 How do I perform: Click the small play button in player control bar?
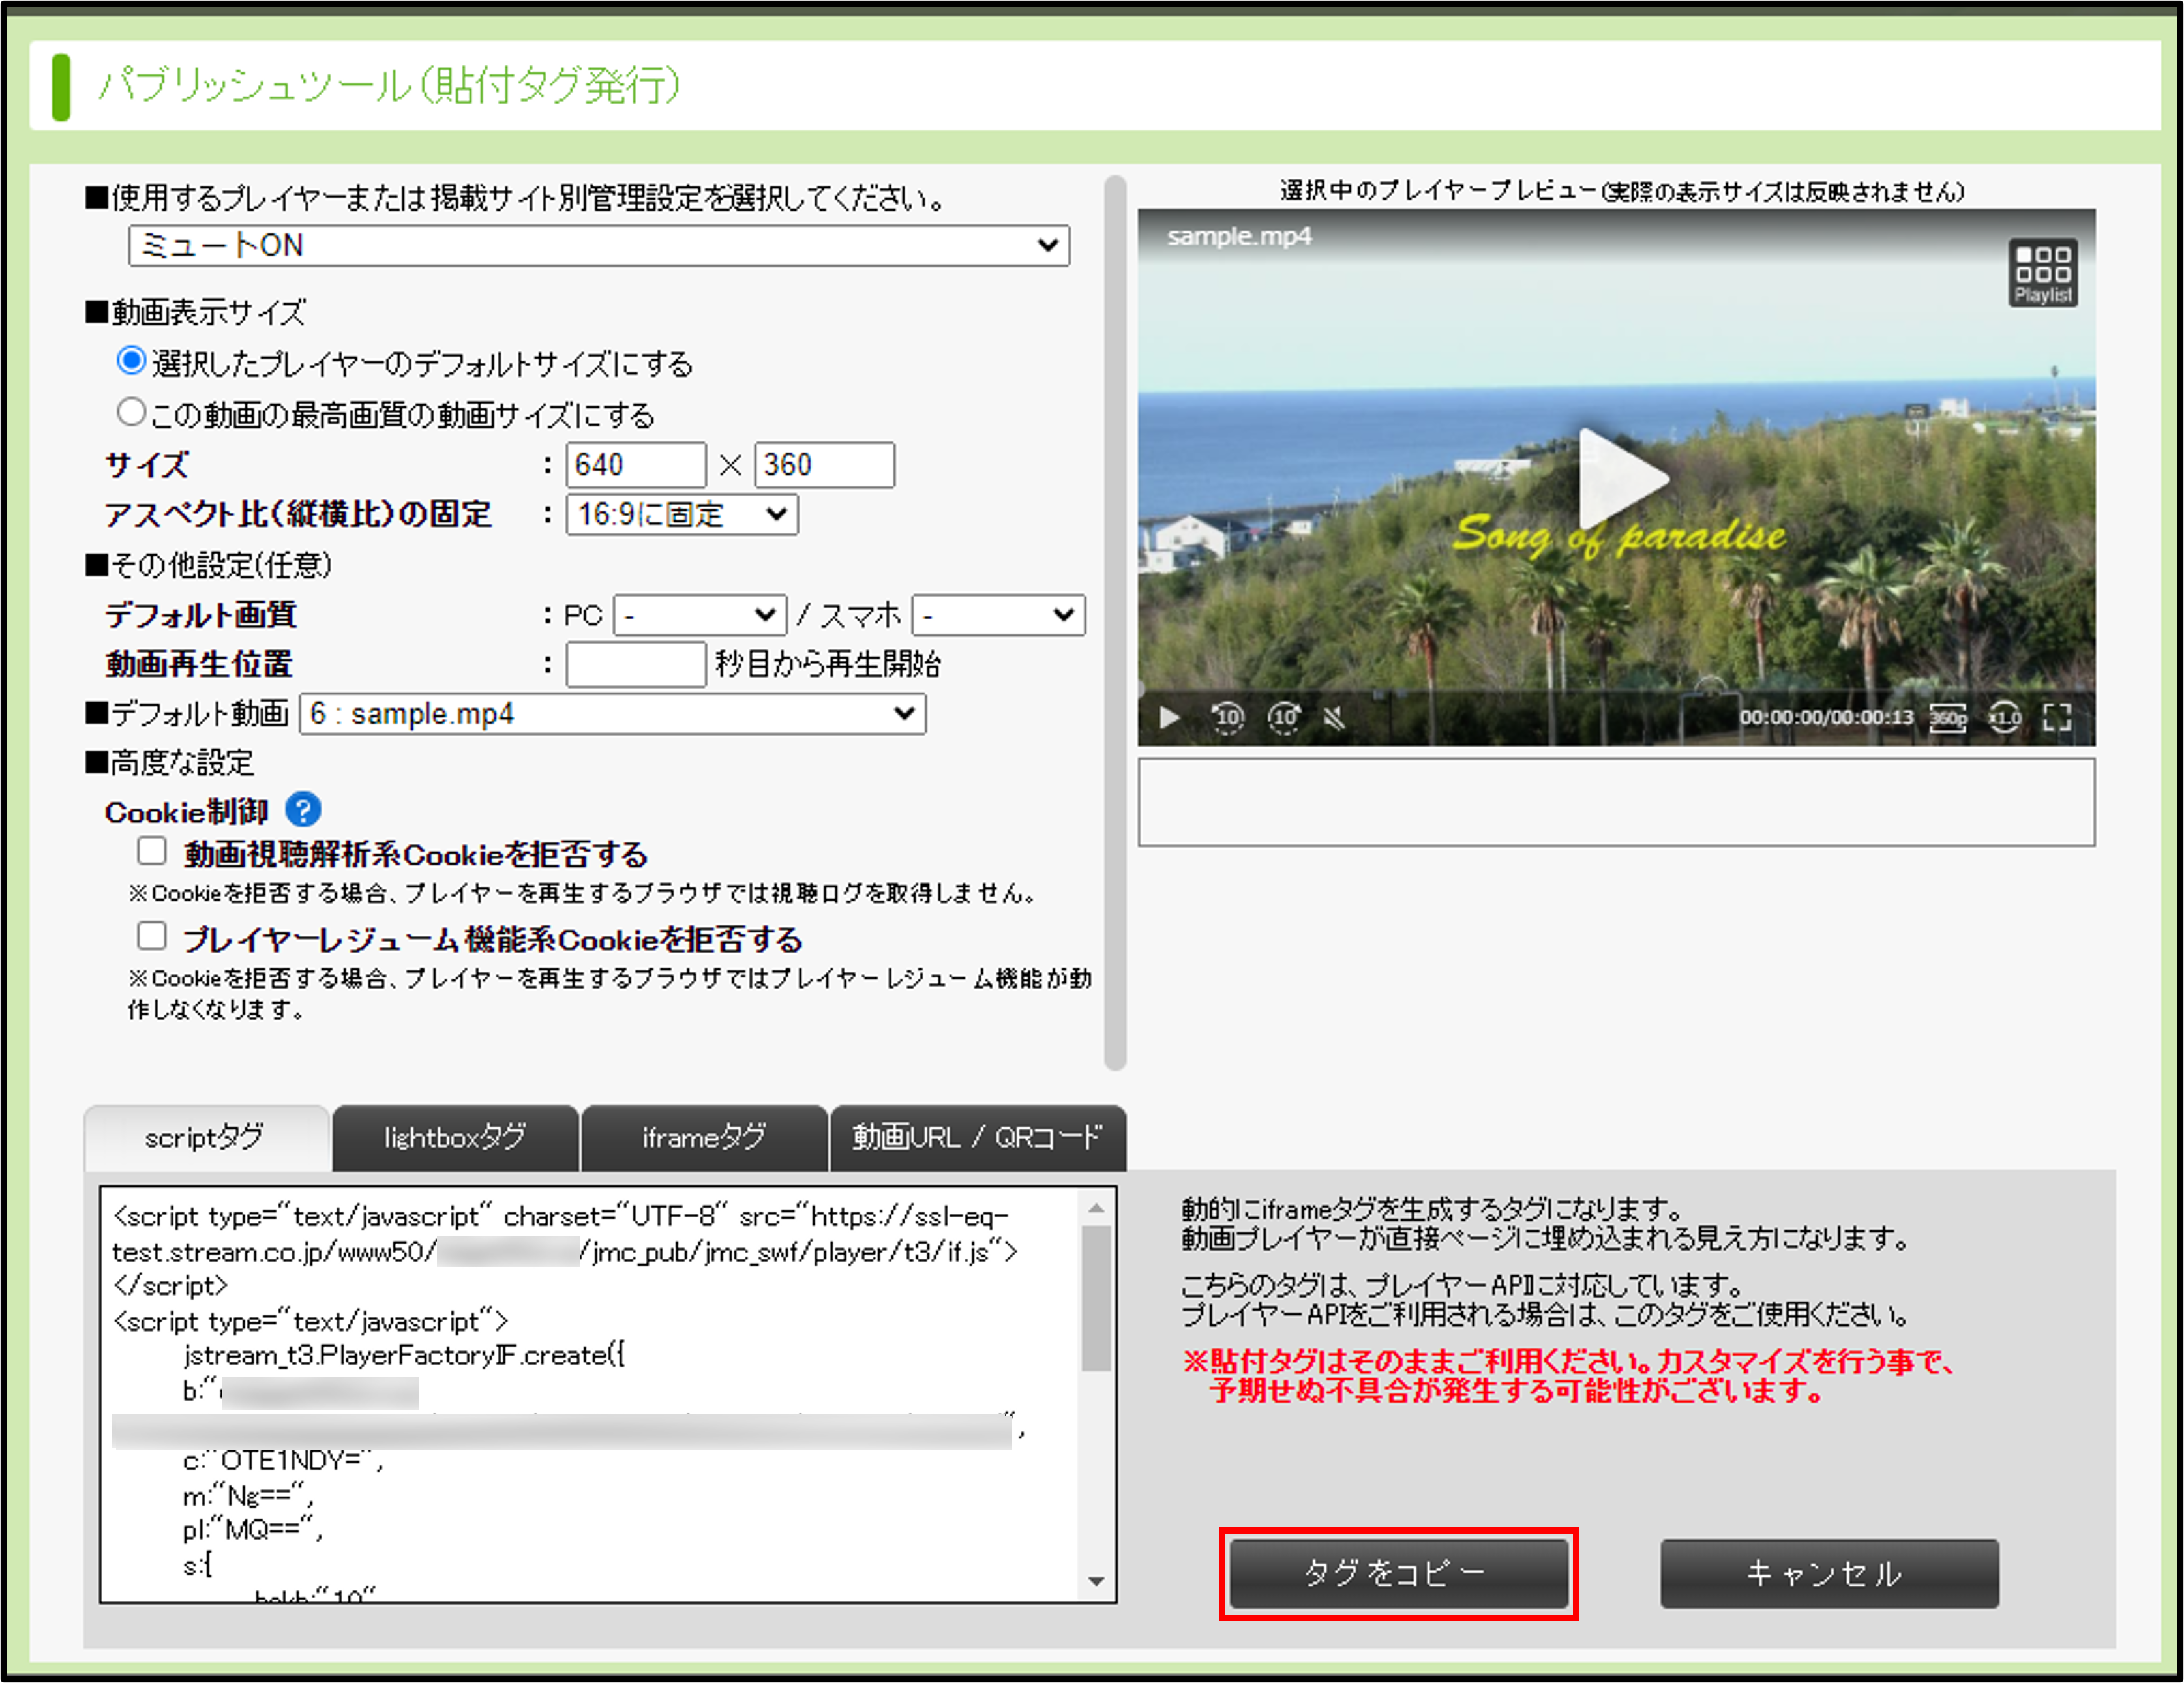[x=1169, y=717]
